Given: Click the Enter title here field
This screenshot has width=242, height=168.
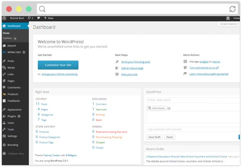Looking at the screenshot, I should (193, 100).
